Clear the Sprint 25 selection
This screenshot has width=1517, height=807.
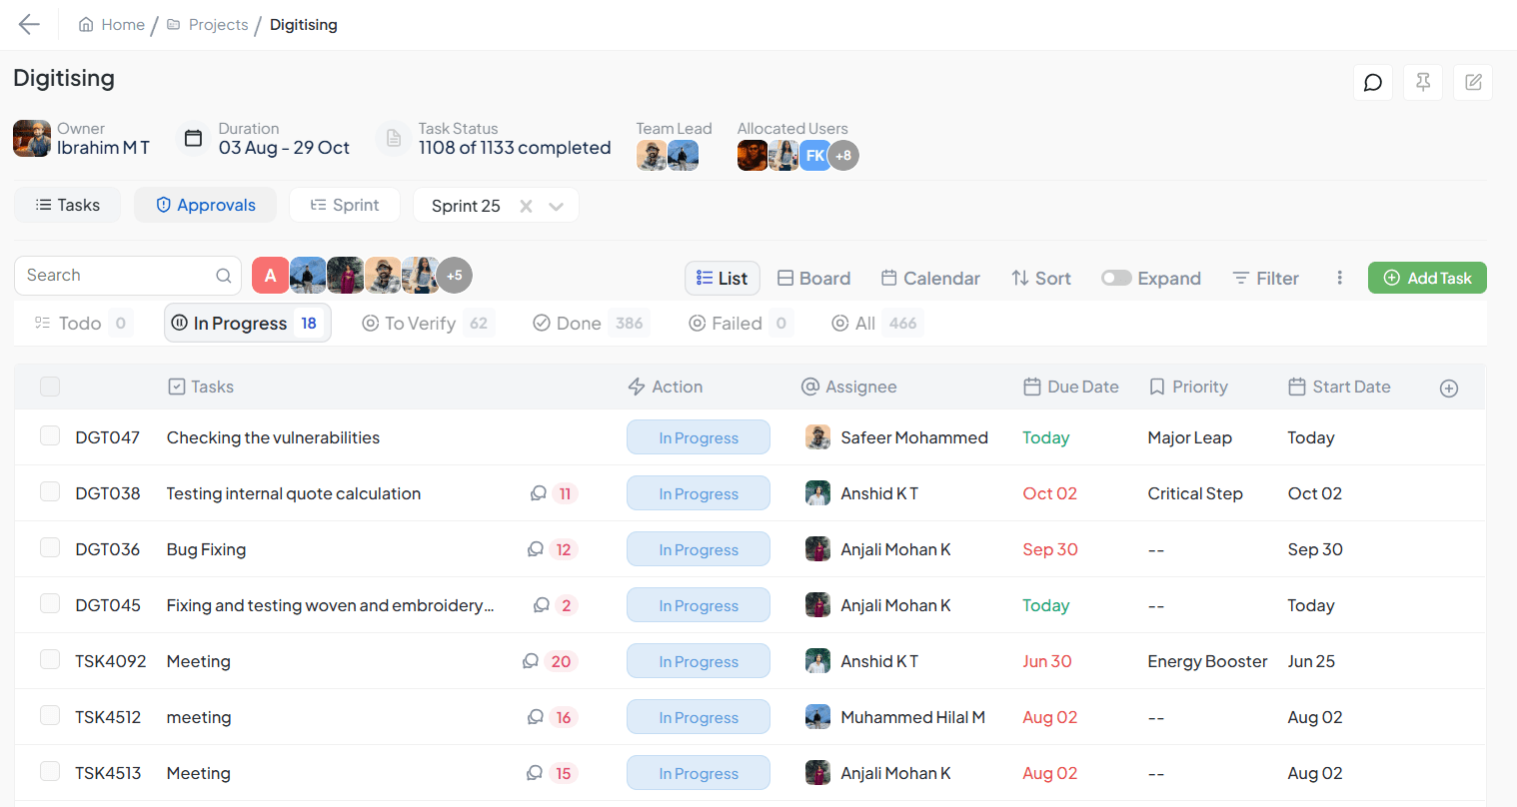click(x=526, y=206)
